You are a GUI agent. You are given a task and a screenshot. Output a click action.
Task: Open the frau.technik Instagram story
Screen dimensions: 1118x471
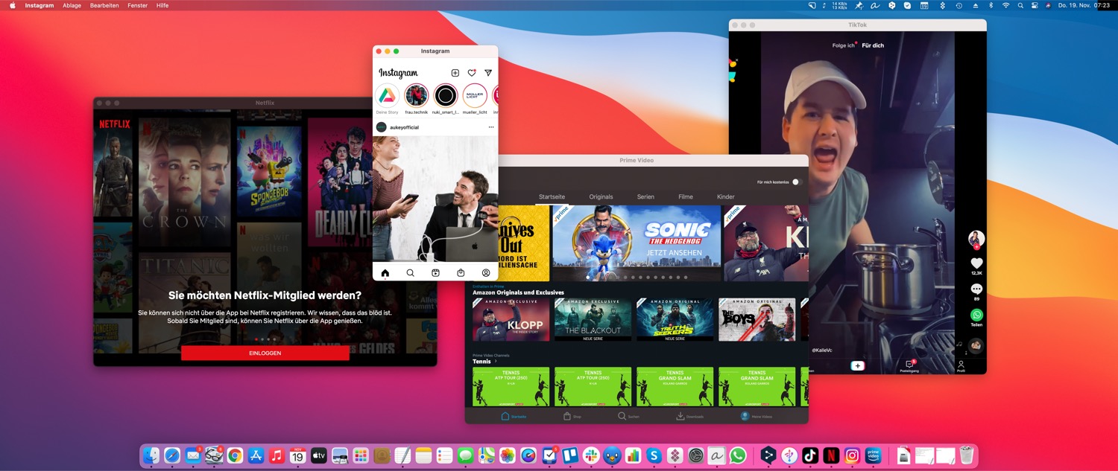click(x=416, y=96)
